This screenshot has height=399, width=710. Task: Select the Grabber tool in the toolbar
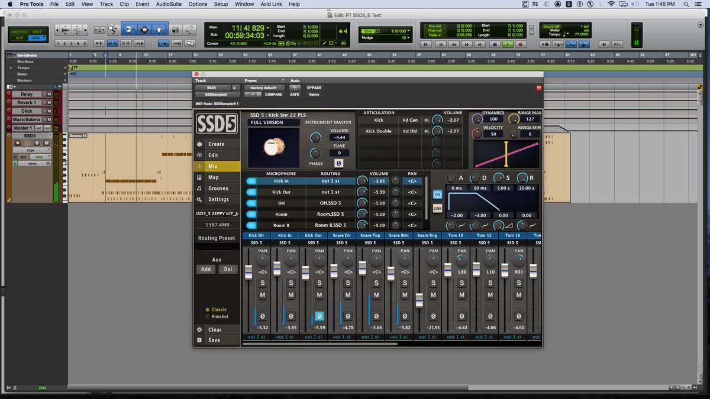[x=159, y=30]
